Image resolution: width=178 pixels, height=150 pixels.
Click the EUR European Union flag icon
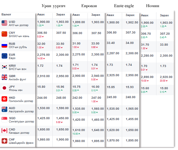click(4, 56)
